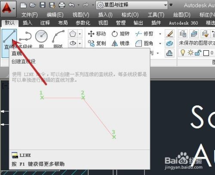Switch to the 插件 ribbon tab
Image resolution: width=215 pixels, height=175 pixels.
[x=156, y=23]
